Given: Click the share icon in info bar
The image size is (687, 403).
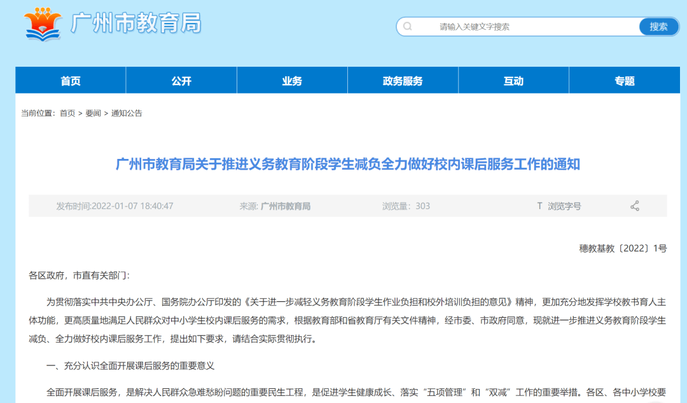Looking at the screenshot, I should [635, 206].
